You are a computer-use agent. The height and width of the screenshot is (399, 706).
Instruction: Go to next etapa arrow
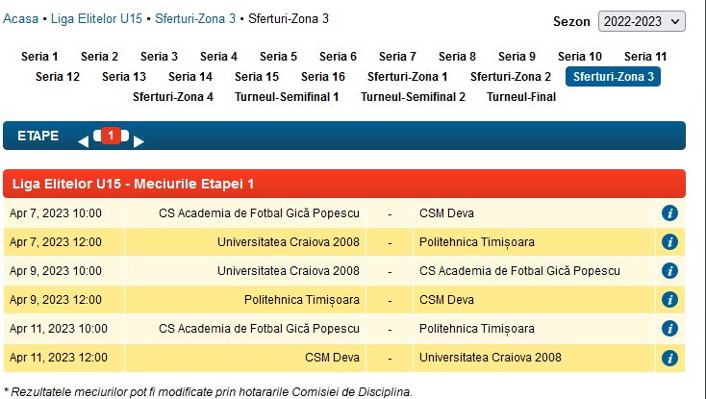139,141
